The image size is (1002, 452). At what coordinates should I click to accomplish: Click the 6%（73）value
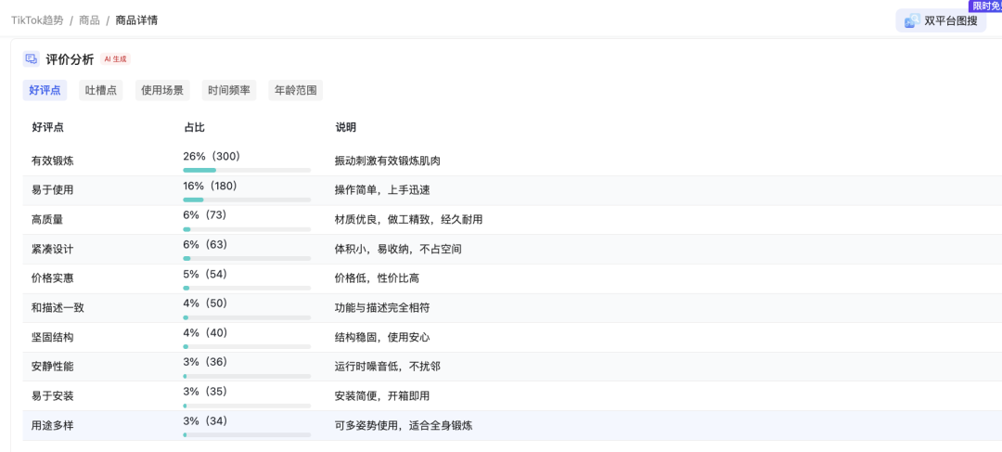204,214
